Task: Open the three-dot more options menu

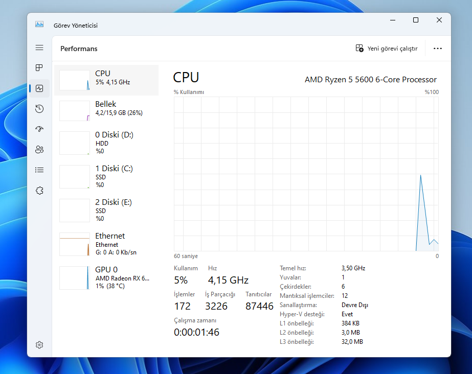Action: [x=438, y=49]
